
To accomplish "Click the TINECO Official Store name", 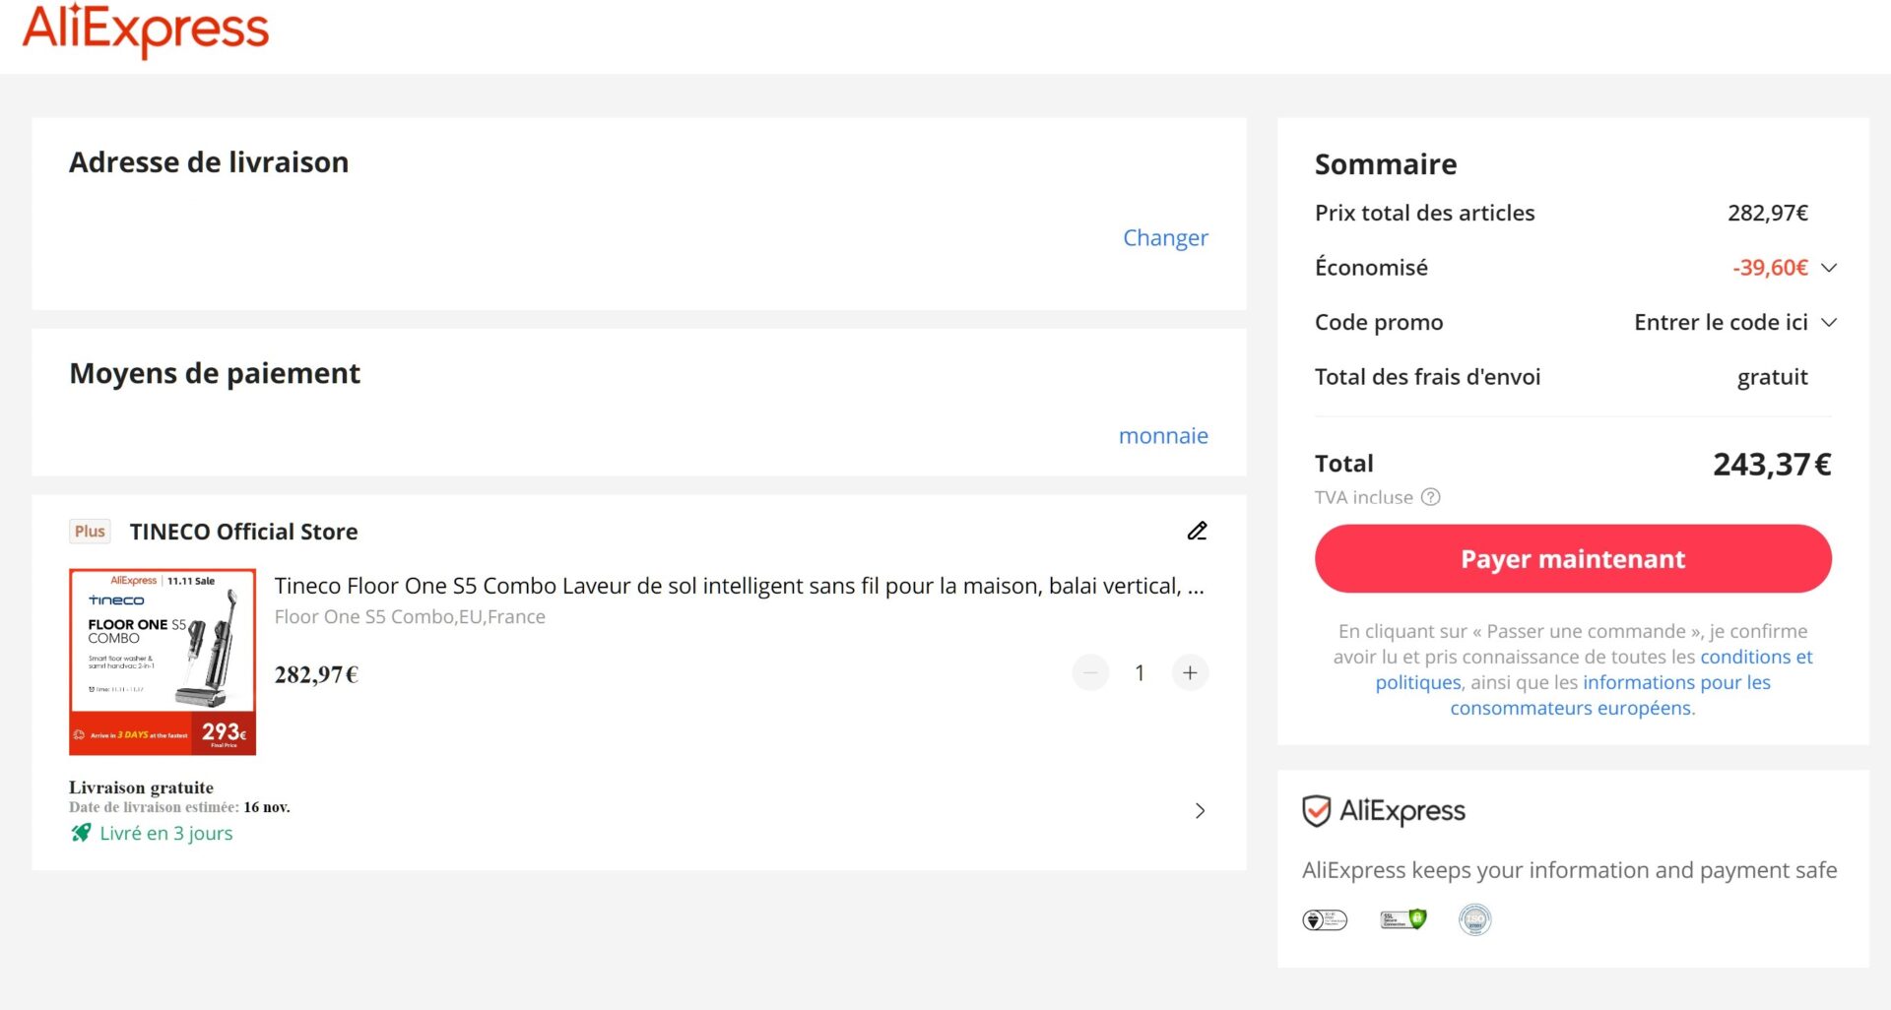I will point(243,532).
